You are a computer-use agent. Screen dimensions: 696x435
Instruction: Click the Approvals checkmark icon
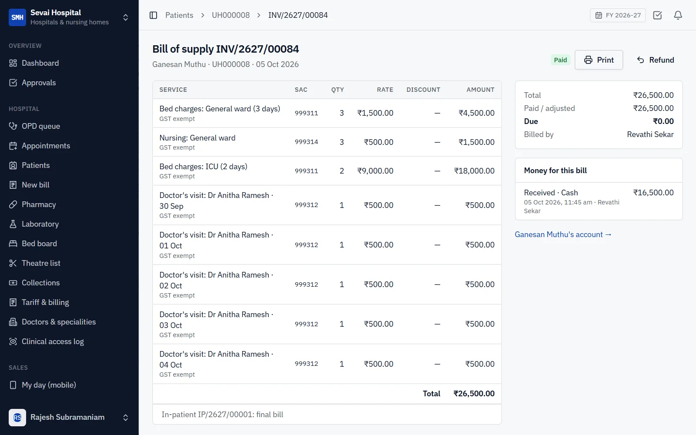pos(13,83)
